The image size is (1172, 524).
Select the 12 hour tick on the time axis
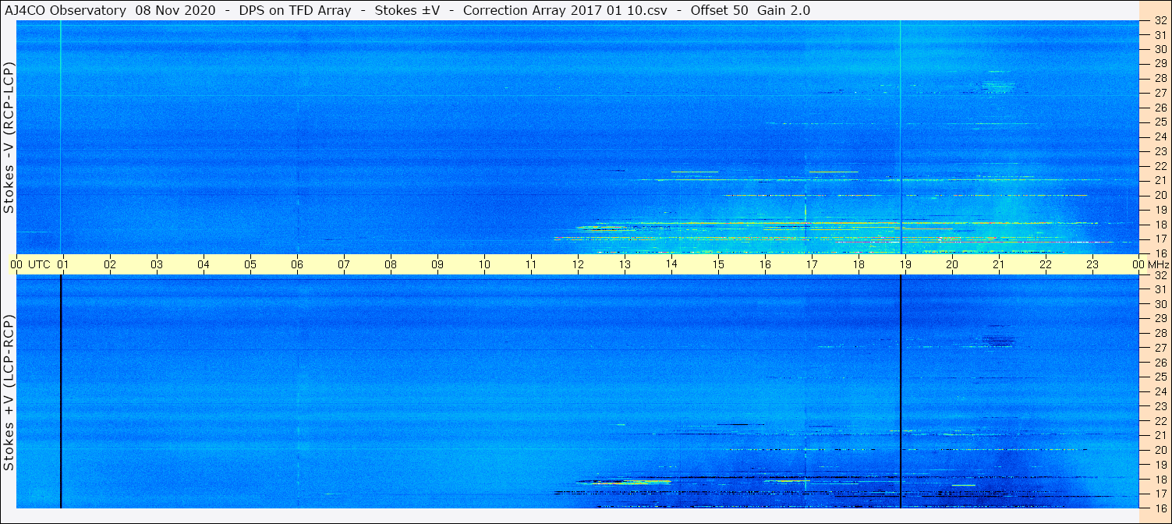click(578, 264)
